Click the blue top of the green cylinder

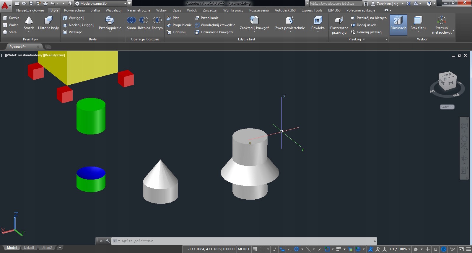pyautogui.click(x=91, y=172)
